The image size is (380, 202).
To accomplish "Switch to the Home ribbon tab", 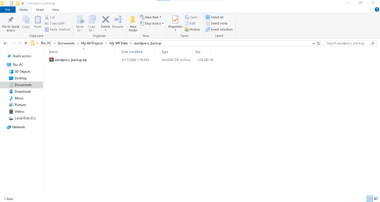I will [23, 10].
